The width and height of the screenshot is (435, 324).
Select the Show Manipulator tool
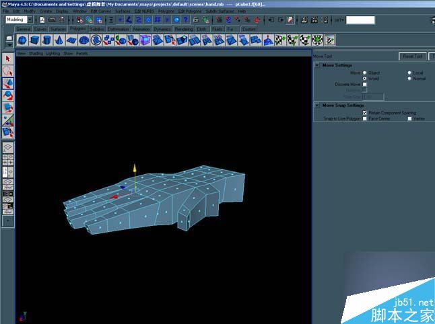[8, 120]
